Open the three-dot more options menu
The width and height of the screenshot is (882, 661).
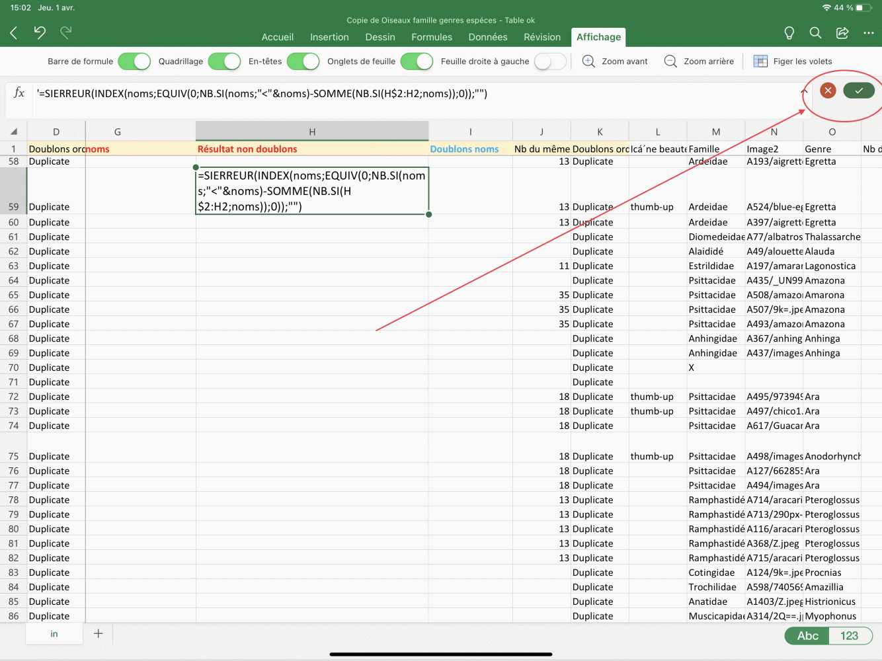pyautogui.click(x=868, y=33)
